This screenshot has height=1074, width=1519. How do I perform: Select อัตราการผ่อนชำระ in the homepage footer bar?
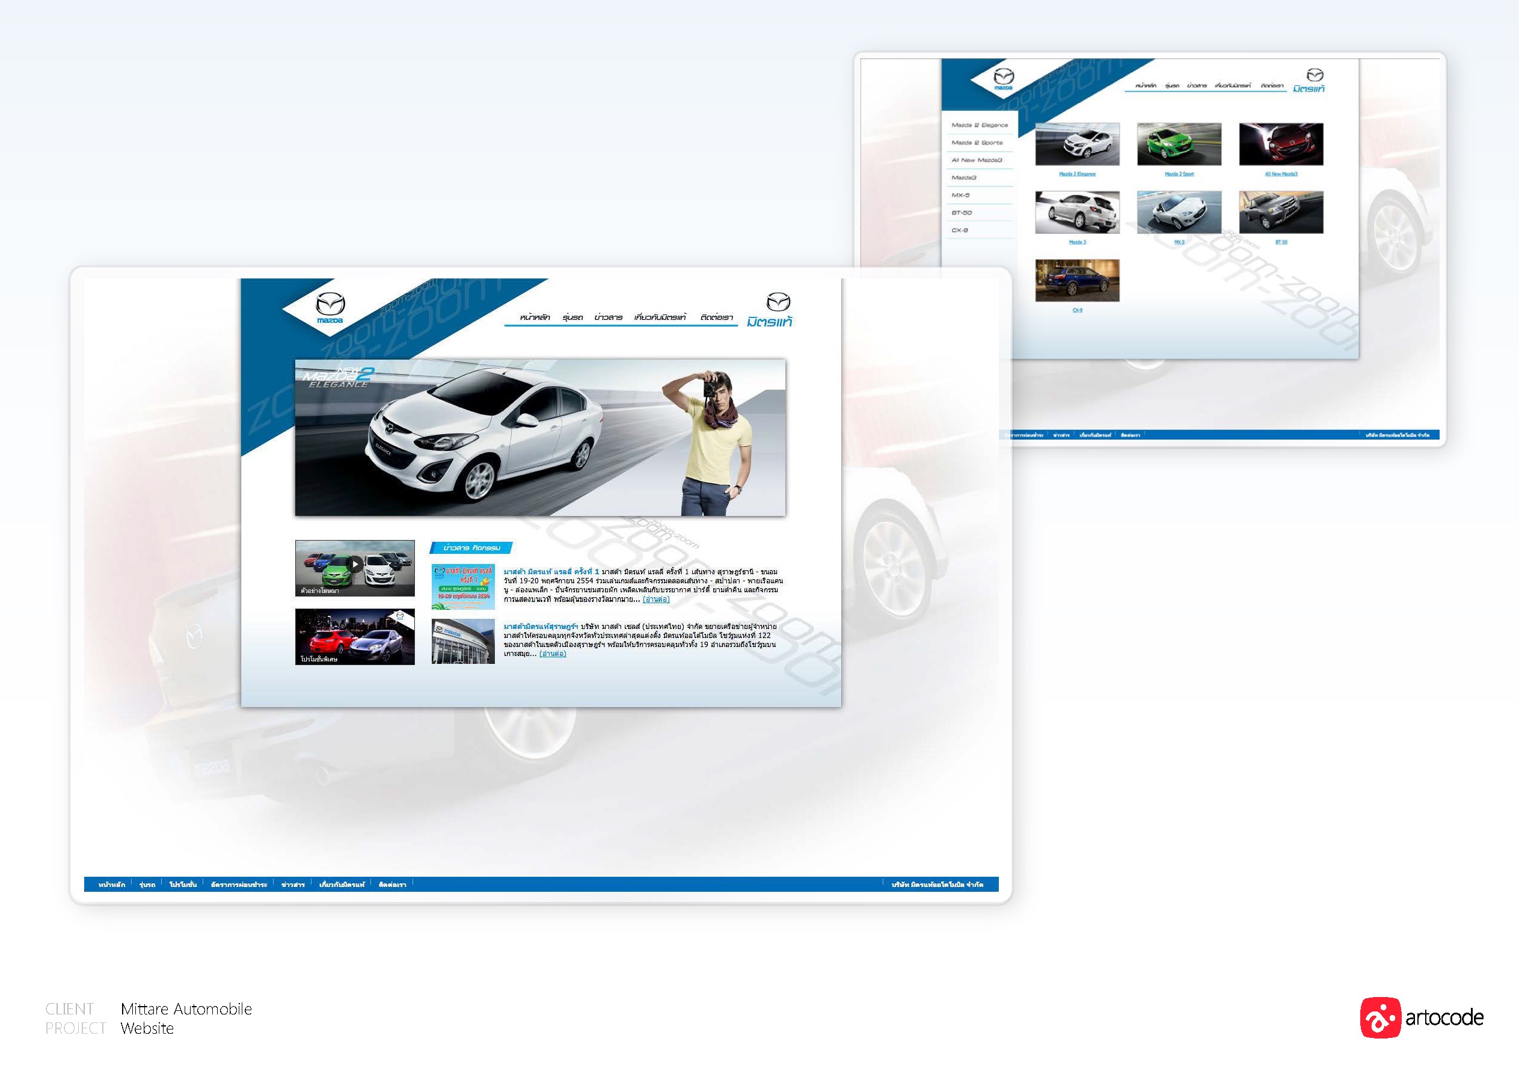click(239, 885)
